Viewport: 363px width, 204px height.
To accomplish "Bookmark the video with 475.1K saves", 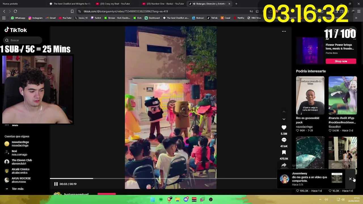I will tap(284, 152).
